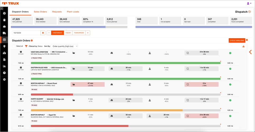Image resolution: width=255 pixels, height=132 pixels.
Task: Select the dispatch board icon in sidebar
Action: pyautogui.click(x=4, y=40)
